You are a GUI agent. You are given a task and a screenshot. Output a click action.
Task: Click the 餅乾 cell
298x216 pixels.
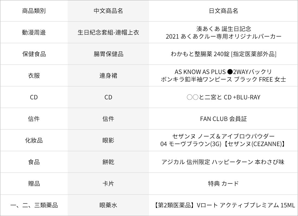click(x=108, y=162)
